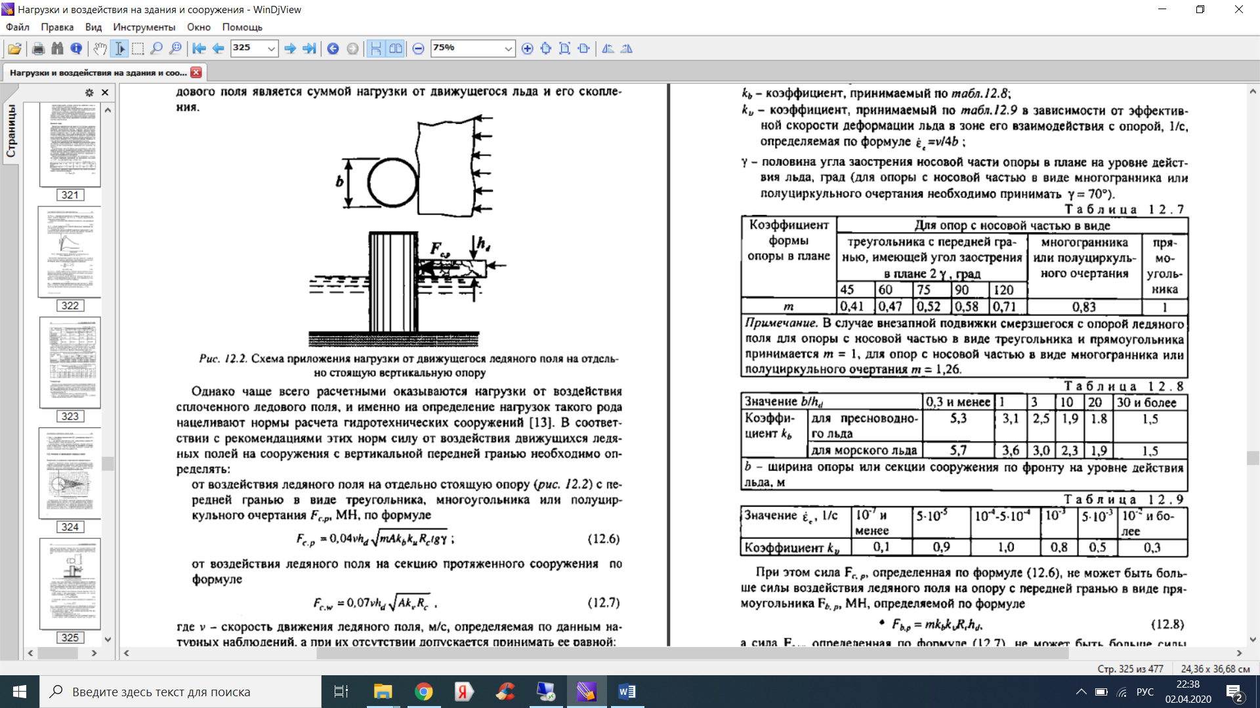
Task: Open Yandex browser from the taskbar
Action: (x=464, y=692)
